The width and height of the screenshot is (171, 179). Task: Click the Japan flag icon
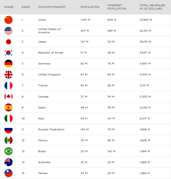coord(9,42)
